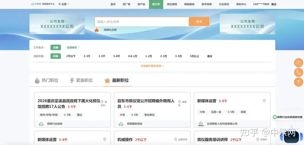Select 所有 salary range filter
Image resolution: width=304 pixels, height=145 pixels.
tap(56, 56)
